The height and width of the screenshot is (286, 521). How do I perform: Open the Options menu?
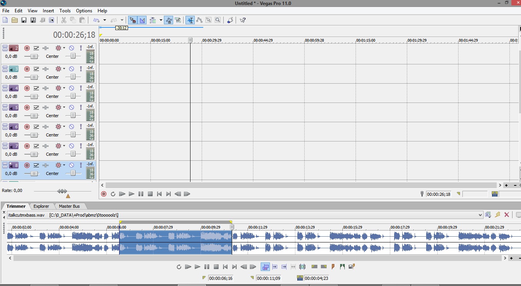coord(84,11)
